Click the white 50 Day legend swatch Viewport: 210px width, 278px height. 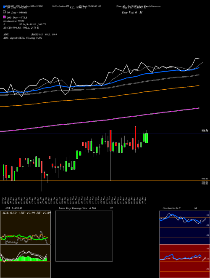pyautogui.click(x=4, y=12)
